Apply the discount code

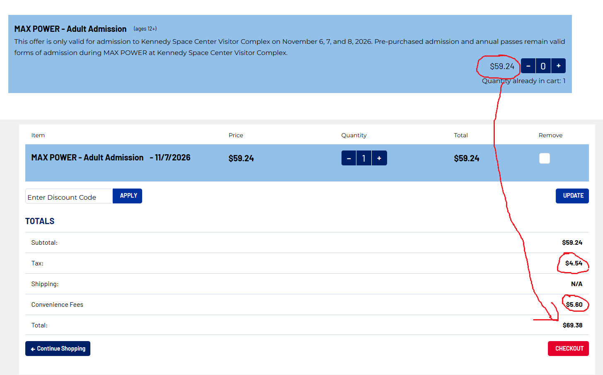click(128, 196)
